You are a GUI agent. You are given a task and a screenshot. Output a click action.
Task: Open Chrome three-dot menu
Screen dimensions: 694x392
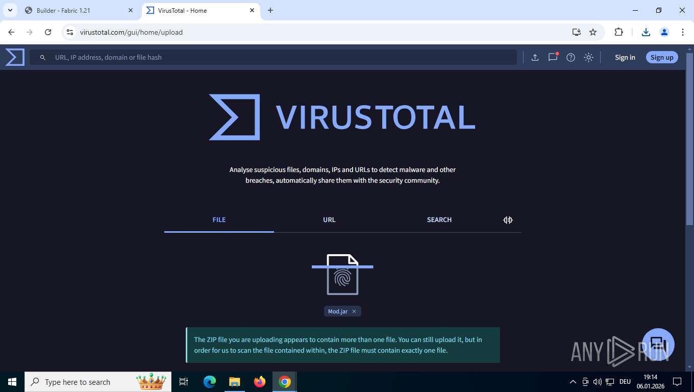coord(683,32)
